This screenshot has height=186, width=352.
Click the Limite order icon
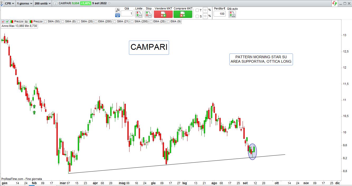(139, 14)
